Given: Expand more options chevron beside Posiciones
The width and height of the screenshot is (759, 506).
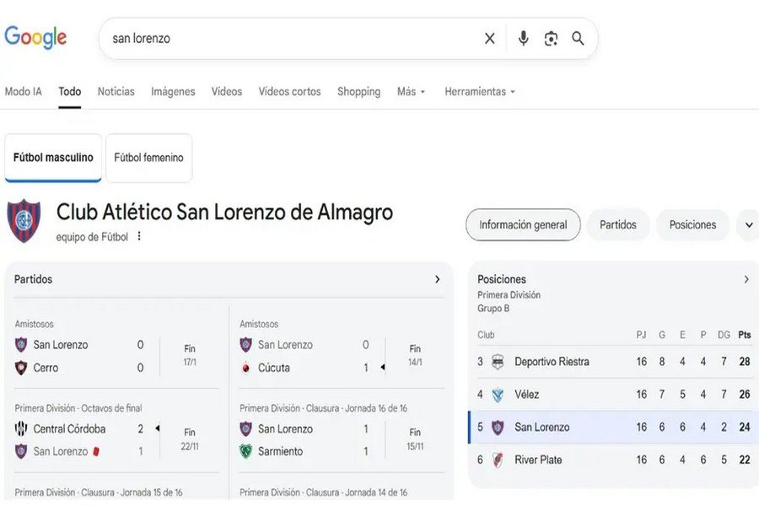Looking at the screenshot, I should coord(747,225).
